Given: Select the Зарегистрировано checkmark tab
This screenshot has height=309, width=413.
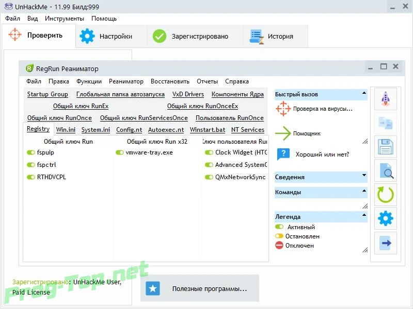Looking at the screenshot, I should tap(195, 36).
